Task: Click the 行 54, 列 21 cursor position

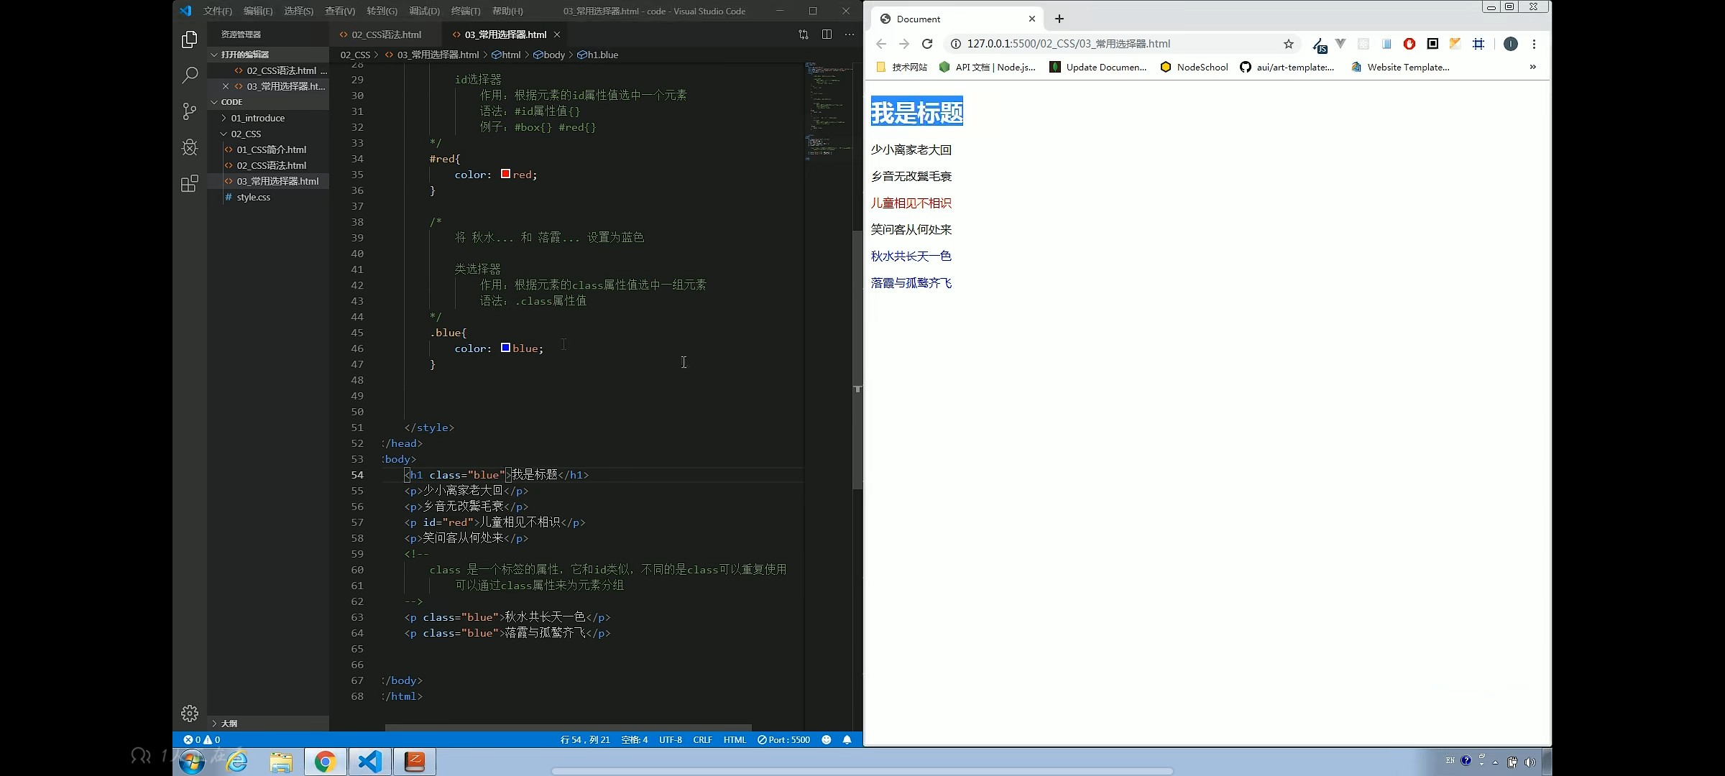Action: [585, 739]
